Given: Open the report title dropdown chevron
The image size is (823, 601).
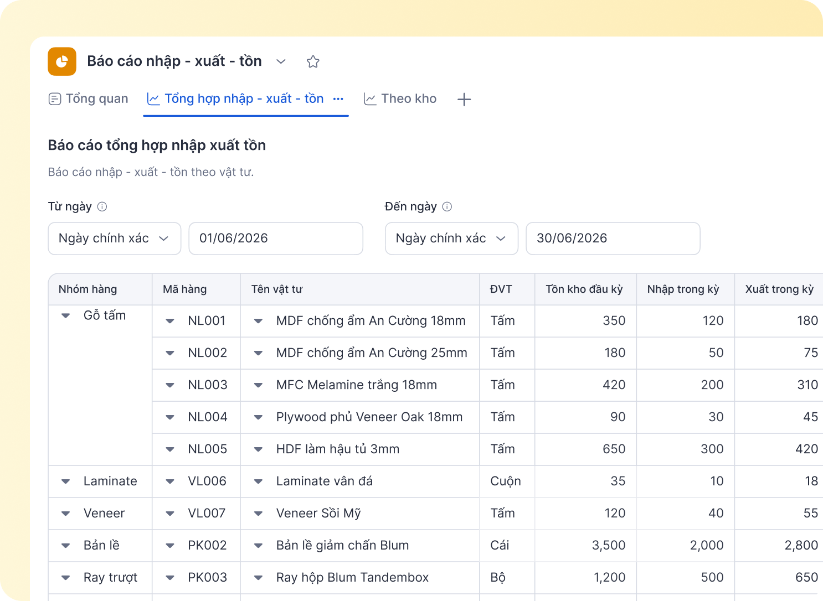Looking at the screenshot, I should 281,61.
